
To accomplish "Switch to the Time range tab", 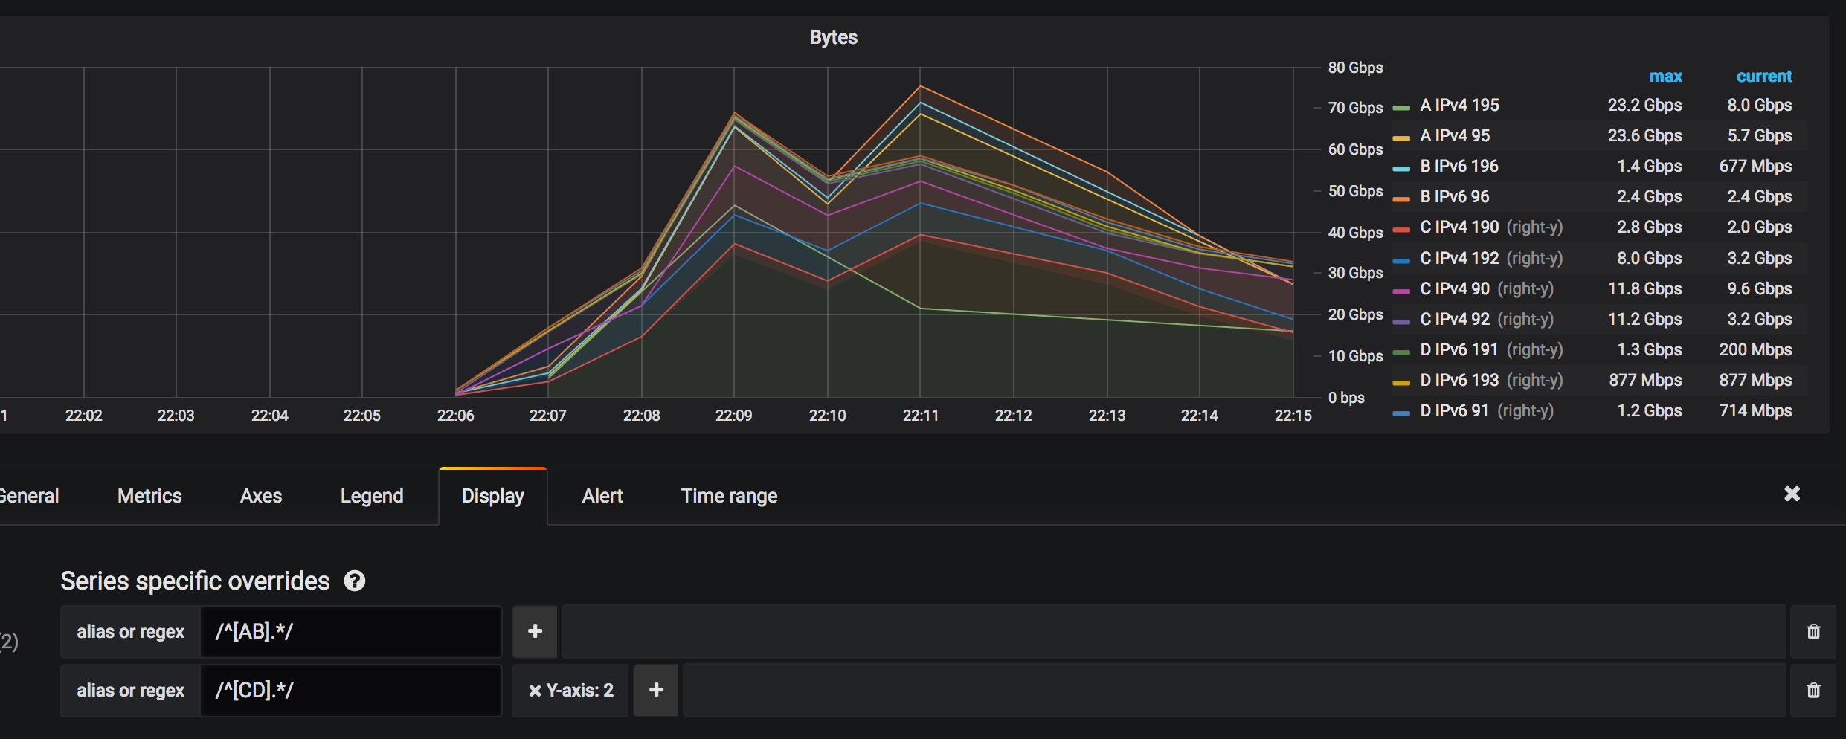I will point(728,495).
